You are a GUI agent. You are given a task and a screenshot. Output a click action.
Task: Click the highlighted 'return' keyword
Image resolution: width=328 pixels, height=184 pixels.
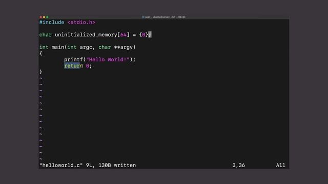(73, 66)
